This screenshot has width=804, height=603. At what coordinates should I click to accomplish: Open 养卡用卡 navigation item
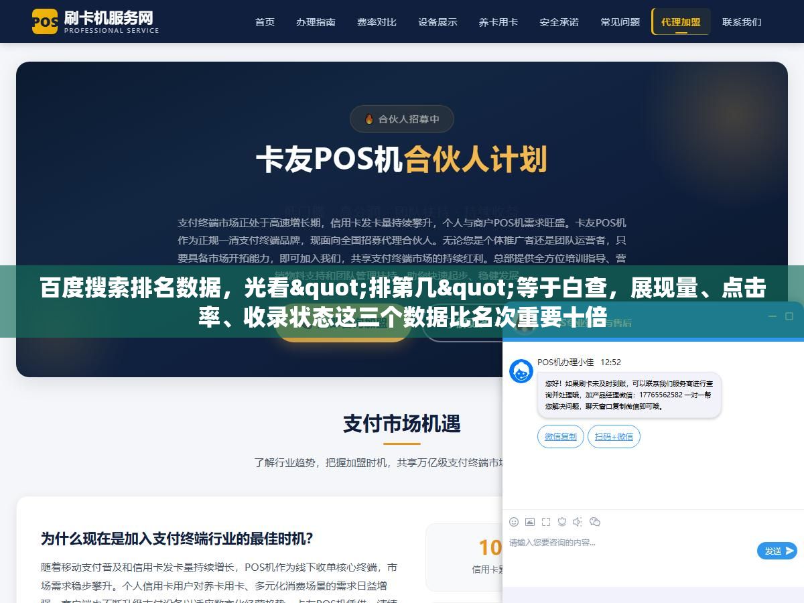point(498,22)
